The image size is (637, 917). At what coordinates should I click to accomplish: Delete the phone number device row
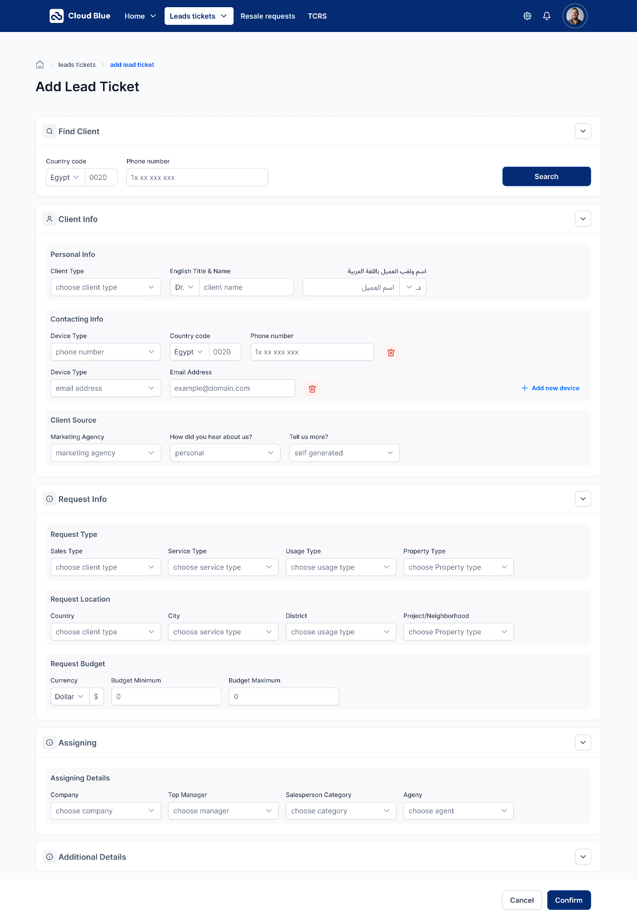(391, 352)
